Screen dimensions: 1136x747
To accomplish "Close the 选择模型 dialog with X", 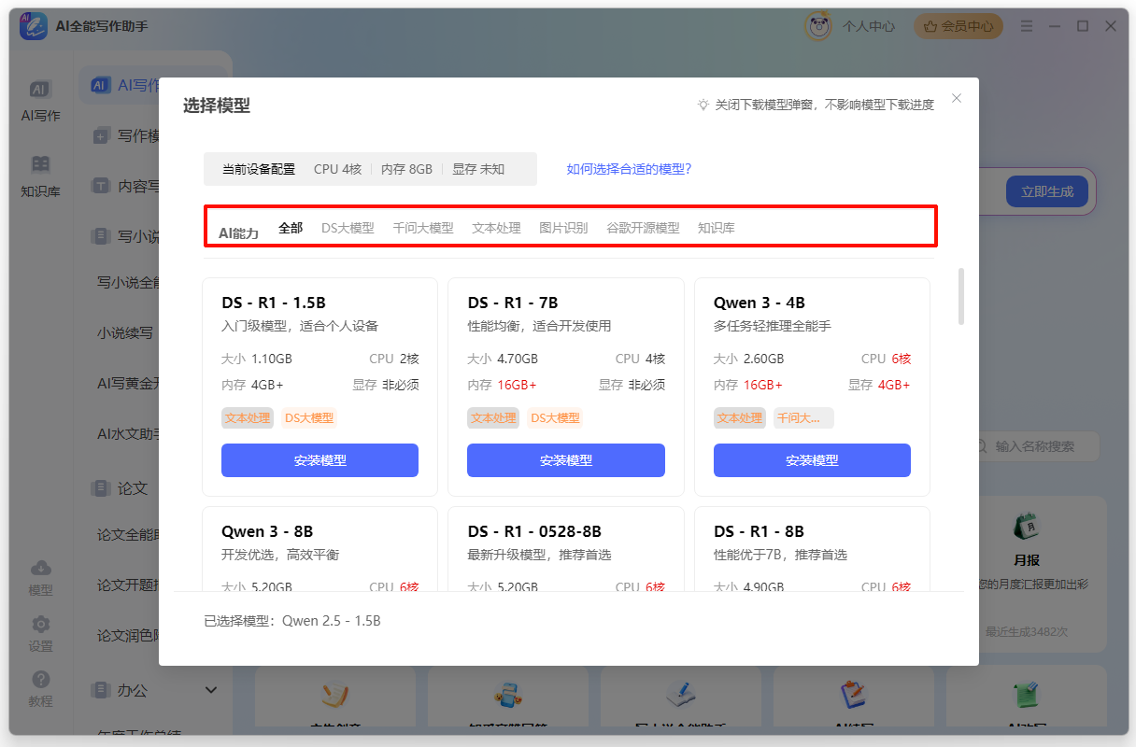I will [x=956, y=98].
